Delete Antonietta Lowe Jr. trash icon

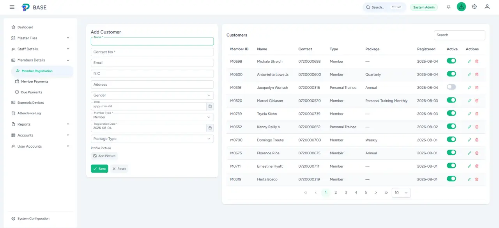click(477, 74)
